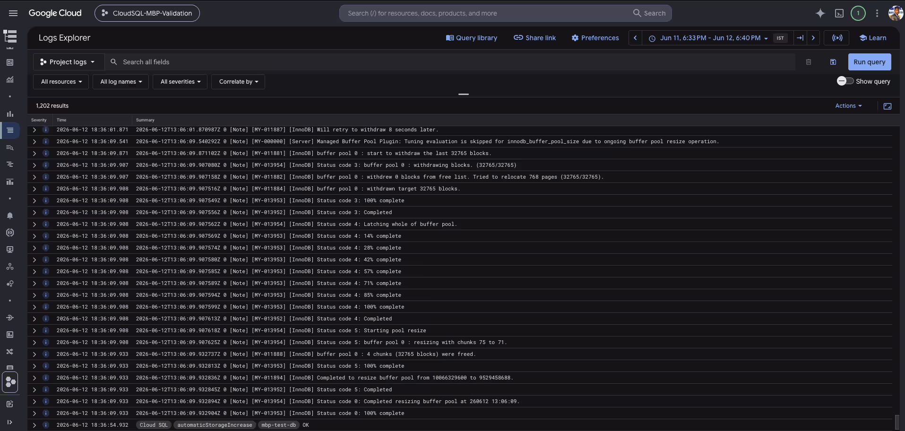Open the Query library link
905x431 pixels.
[471, 38]
